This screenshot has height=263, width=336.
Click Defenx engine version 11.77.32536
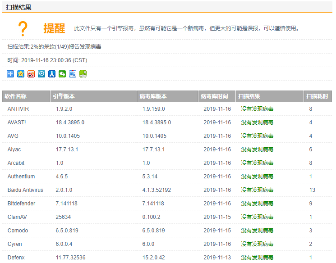coord(70,258)
